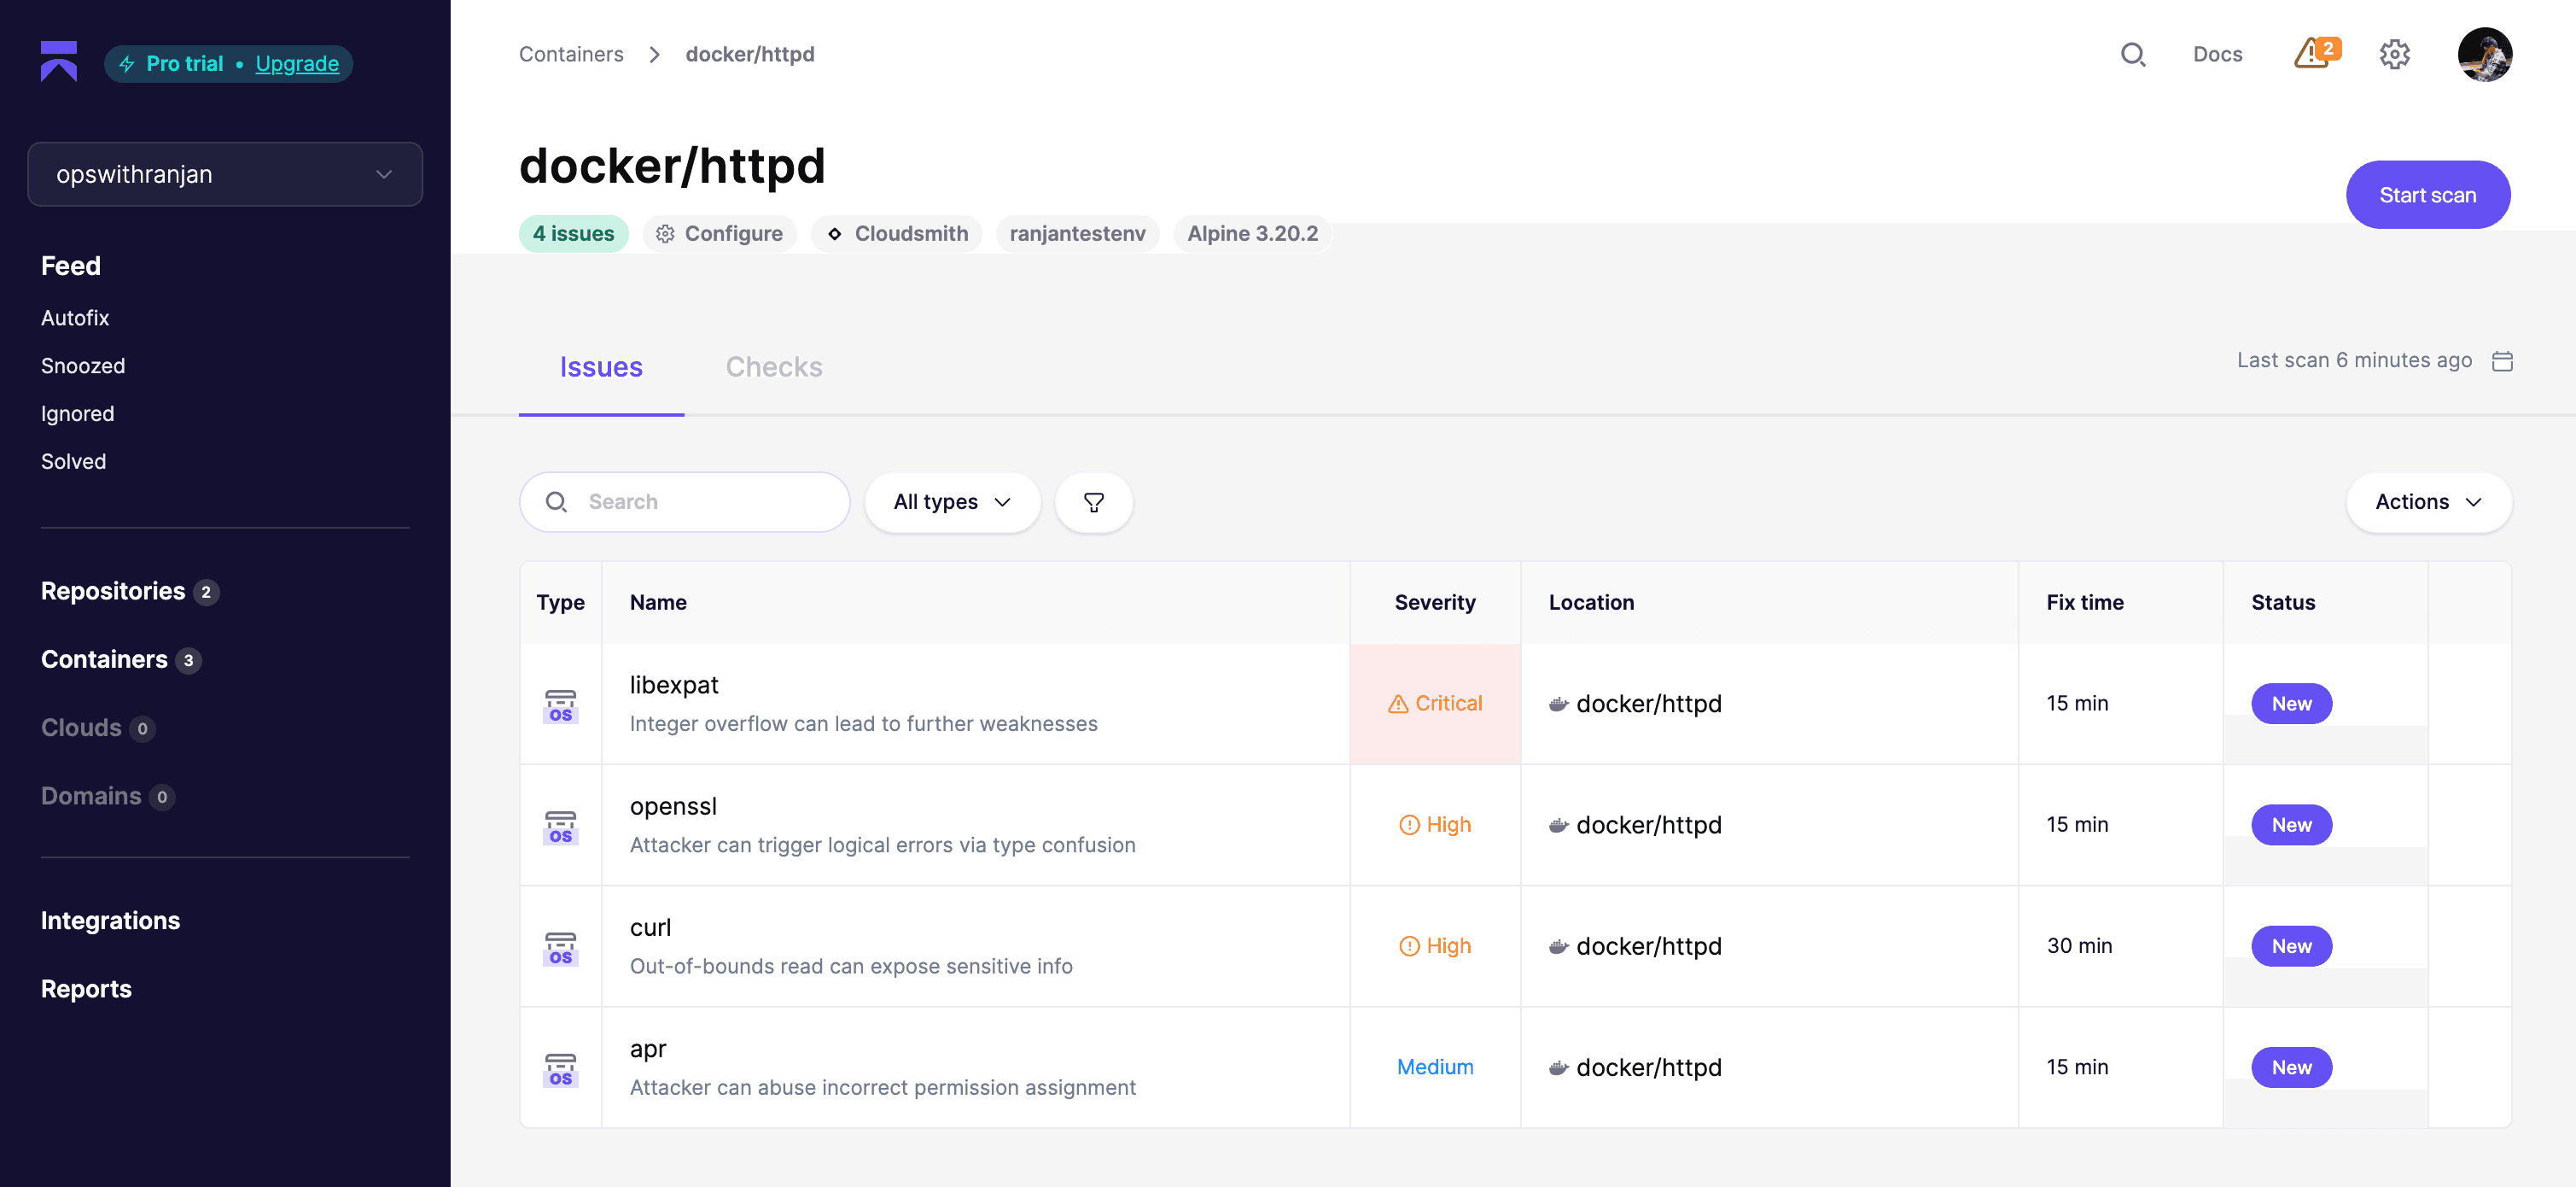The width and height of the screenshot is (2576, 1187).
Task: Open the All types filter dropdown
Action: coord(951,502)
